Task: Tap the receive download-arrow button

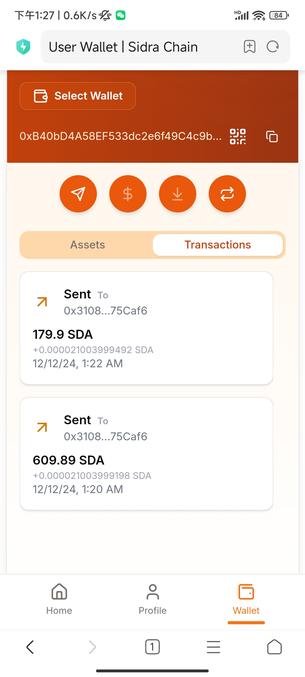Action: [178, 194]
